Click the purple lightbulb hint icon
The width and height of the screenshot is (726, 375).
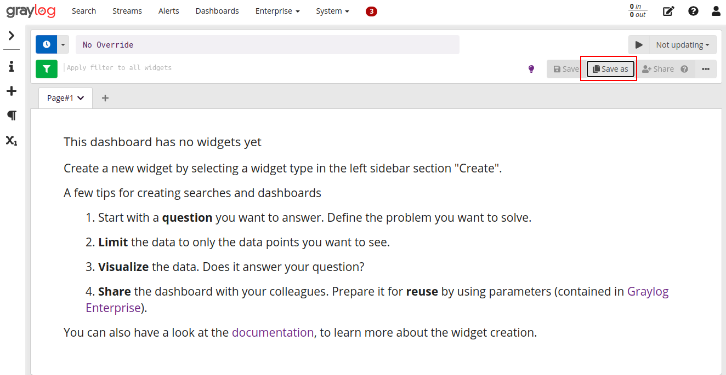click(531, 69)
